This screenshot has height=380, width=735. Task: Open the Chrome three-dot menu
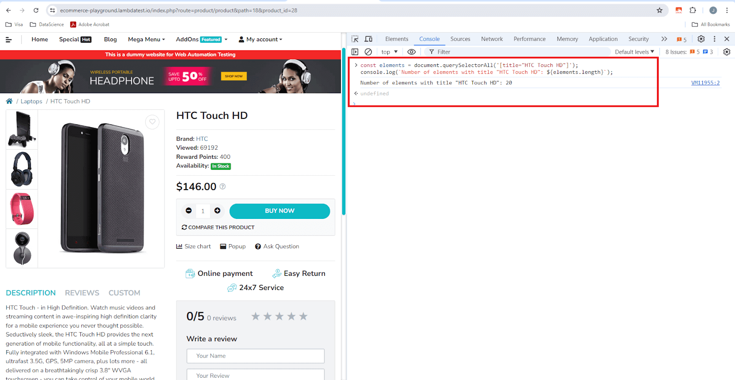click(727, 10)
